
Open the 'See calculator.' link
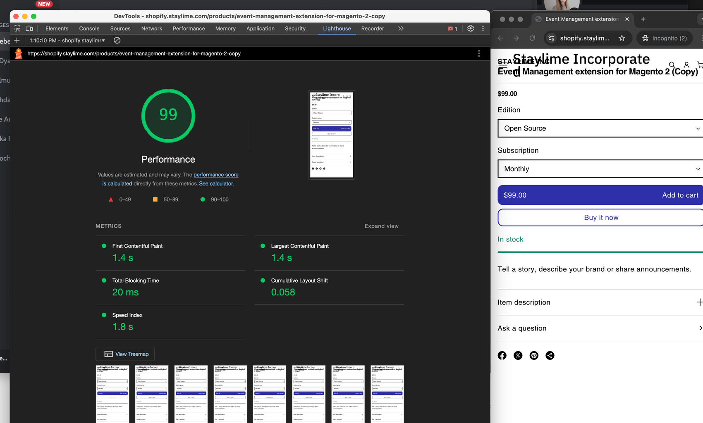click(x=216, y=184)
